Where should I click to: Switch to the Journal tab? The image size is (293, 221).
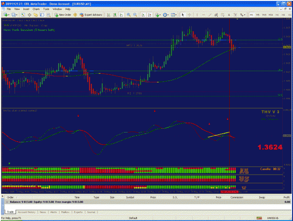click(91, 212)
